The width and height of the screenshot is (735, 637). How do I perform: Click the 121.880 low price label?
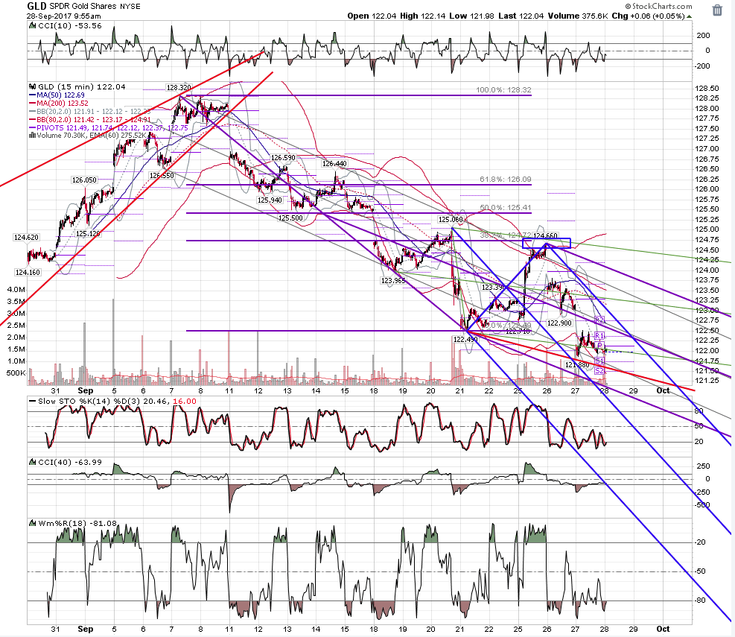coord(577,364)
